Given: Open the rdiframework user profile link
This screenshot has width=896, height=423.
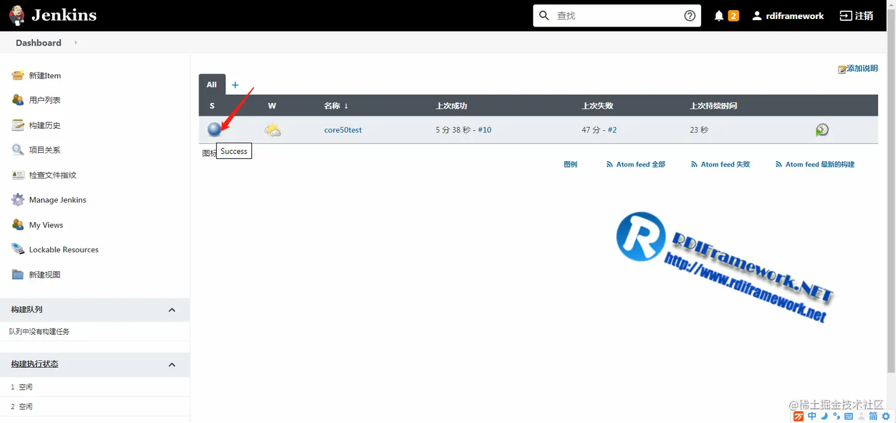Looking at the screenshot, I should tap(795, 16).
